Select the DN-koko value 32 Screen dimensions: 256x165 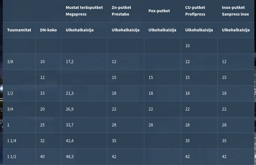(42, 141)
